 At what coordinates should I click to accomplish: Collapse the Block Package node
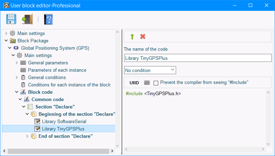(6, 41)
